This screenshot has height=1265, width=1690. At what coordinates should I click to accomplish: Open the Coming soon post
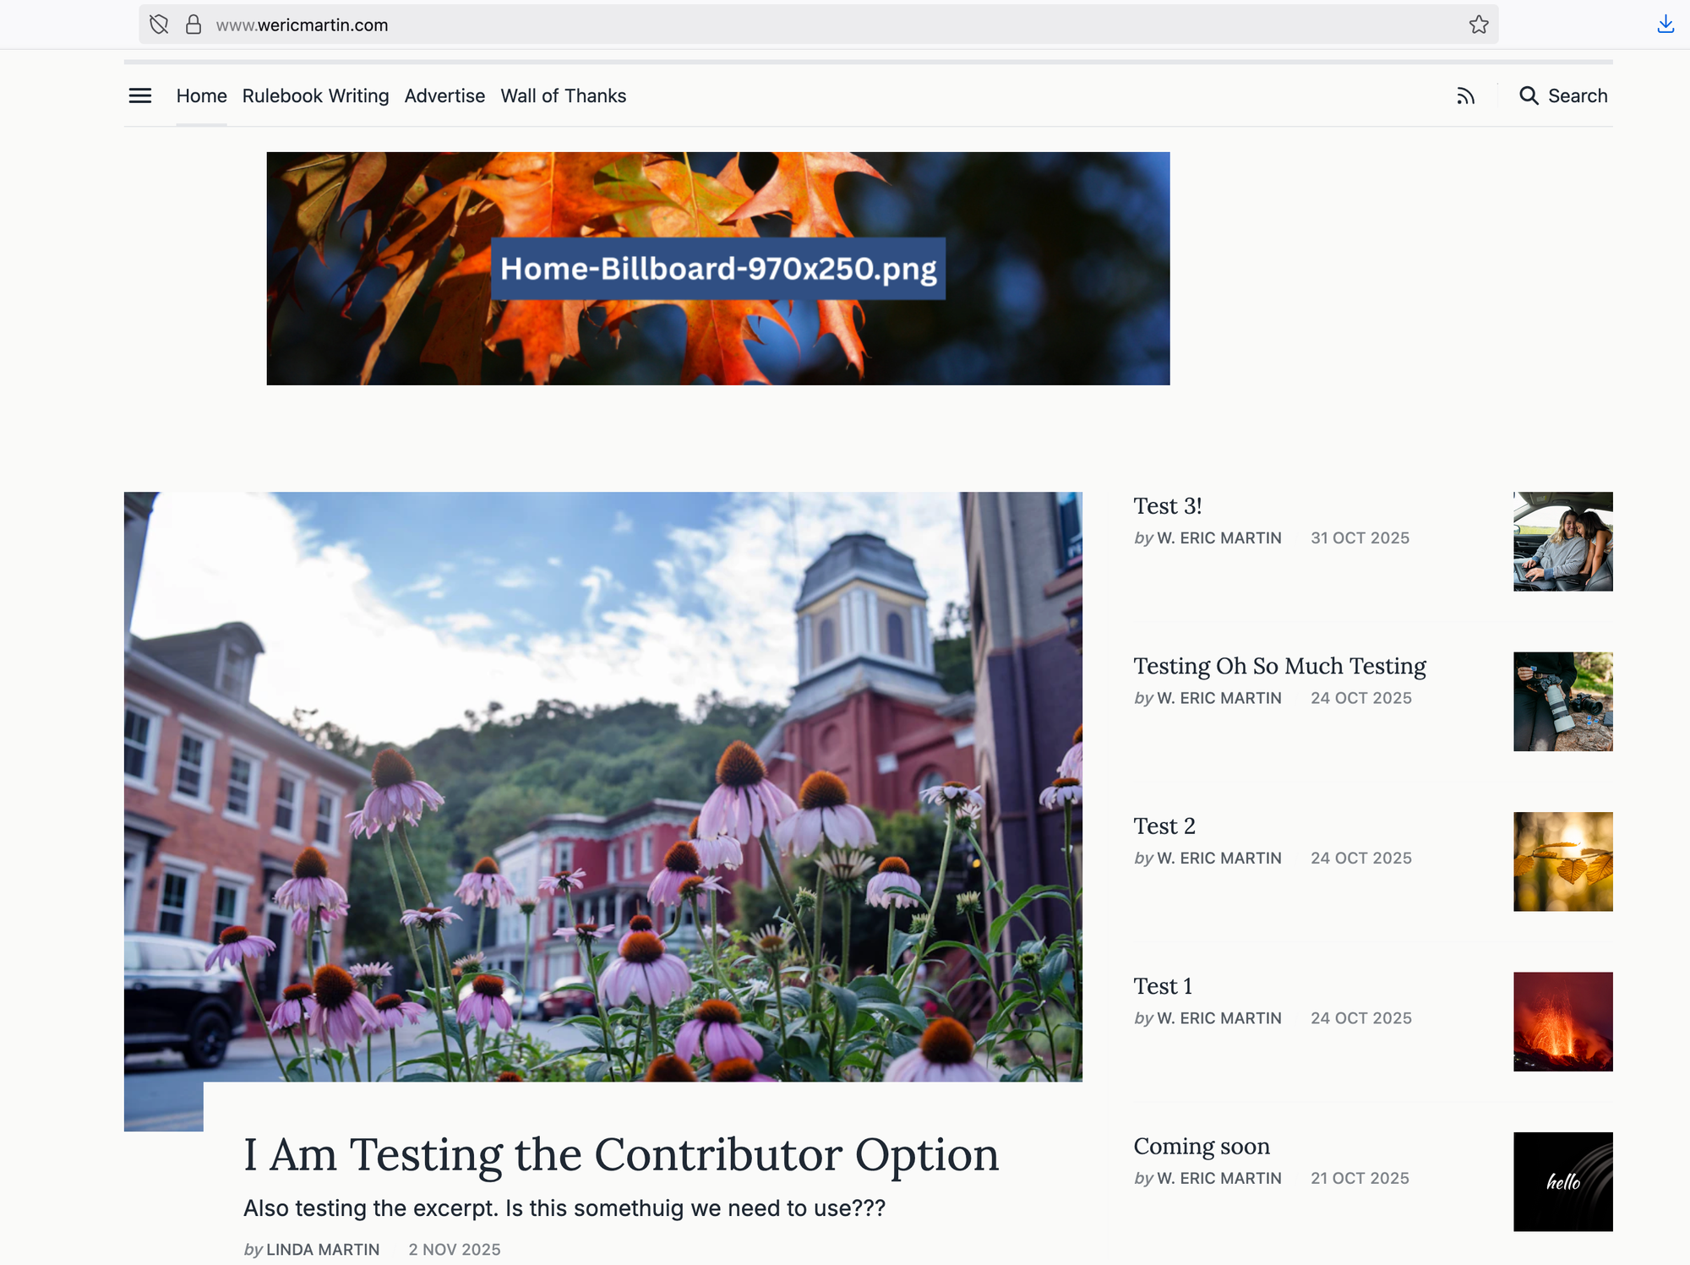point(1201,1146)
